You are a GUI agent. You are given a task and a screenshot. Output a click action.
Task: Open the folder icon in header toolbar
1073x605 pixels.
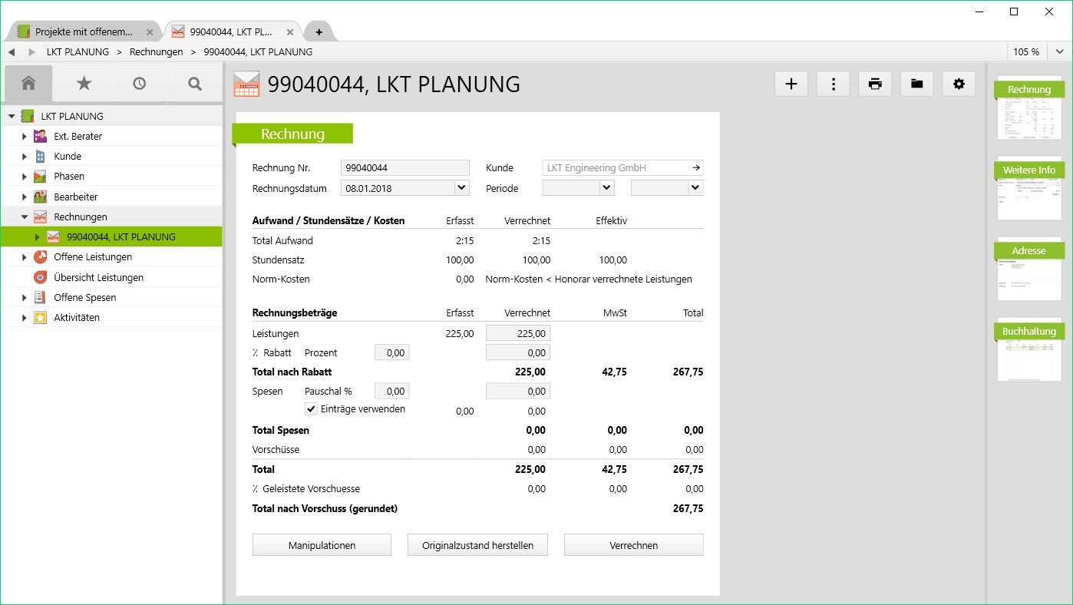(916, 84)
